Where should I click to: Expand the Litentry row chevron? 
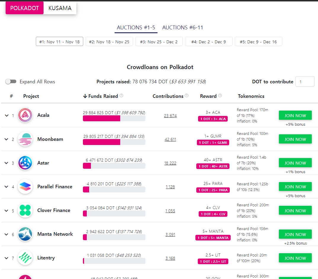(7, 258)
